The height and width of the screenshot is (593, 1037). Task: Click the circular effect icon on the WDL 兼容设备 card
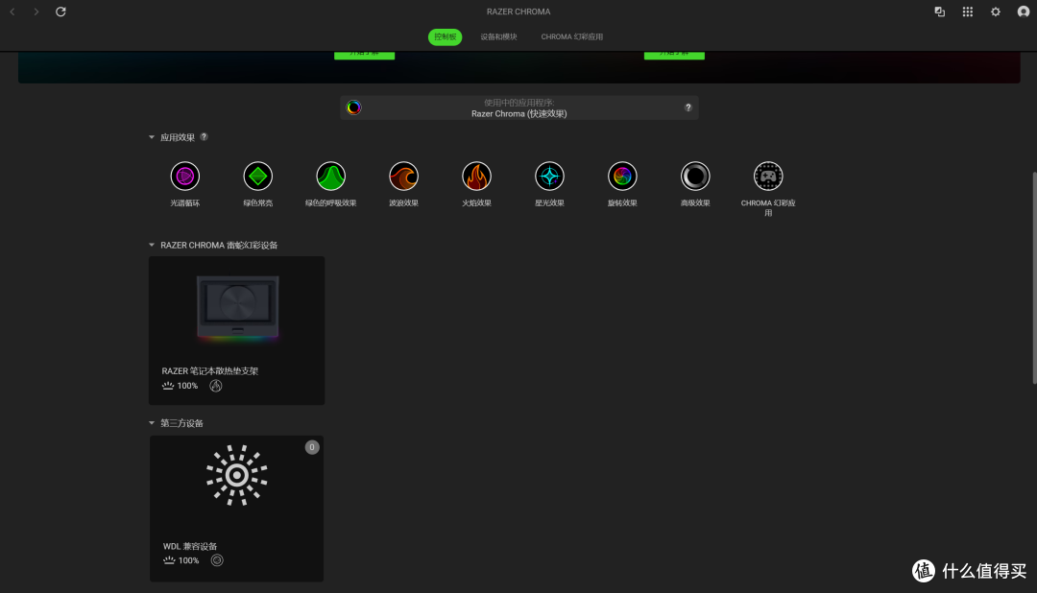tap(217, 560)
